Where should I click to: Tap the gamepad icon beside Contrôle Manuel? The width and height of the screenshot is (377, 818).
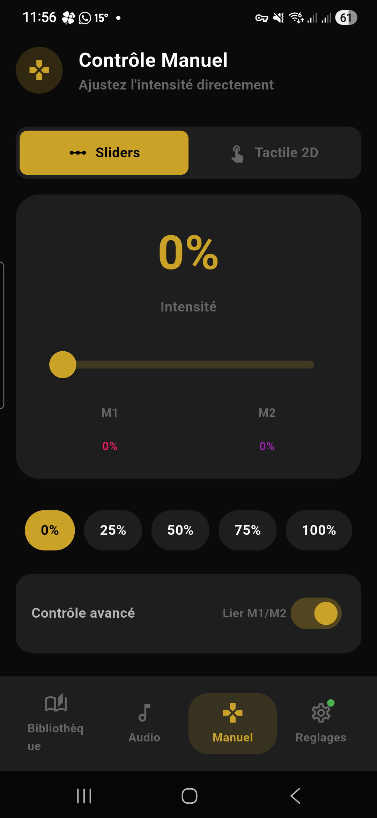[x=39, y=70]
